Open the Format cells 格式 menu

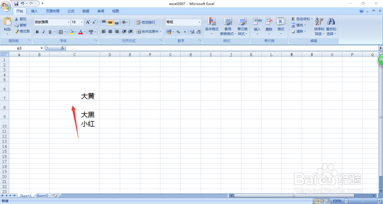tap(281, 26)
